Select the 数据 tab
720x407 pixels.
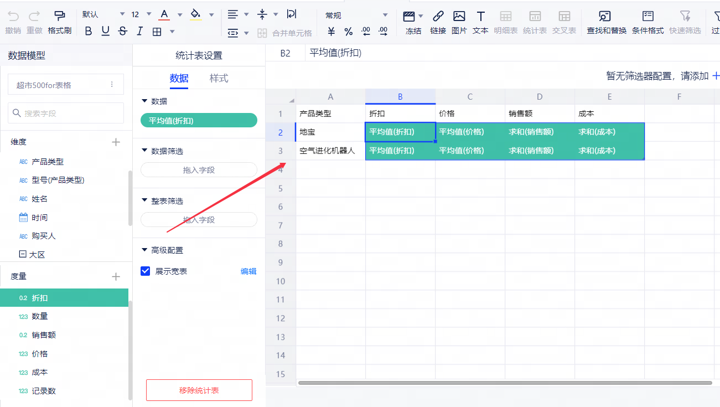(179, 79)
